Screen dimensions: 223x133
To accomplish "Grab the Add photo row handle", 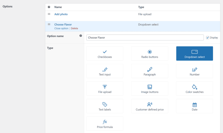I will click(x=49, y=14).
